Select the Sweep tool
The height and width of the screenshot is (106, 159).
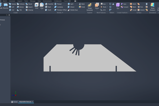point(12,4)
